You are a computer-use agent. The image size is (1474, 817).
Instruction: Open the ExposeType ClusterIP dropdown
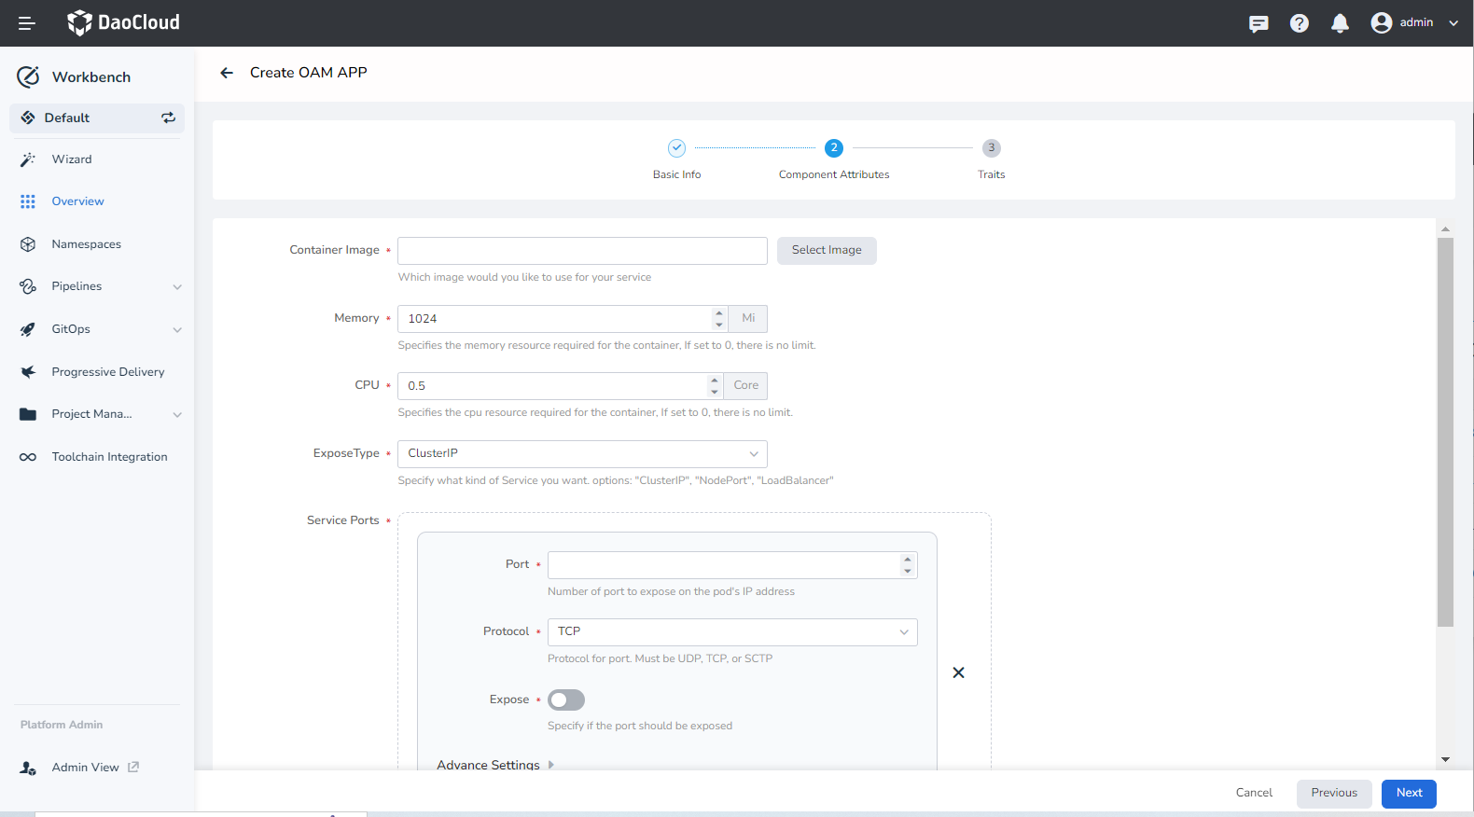582,453
